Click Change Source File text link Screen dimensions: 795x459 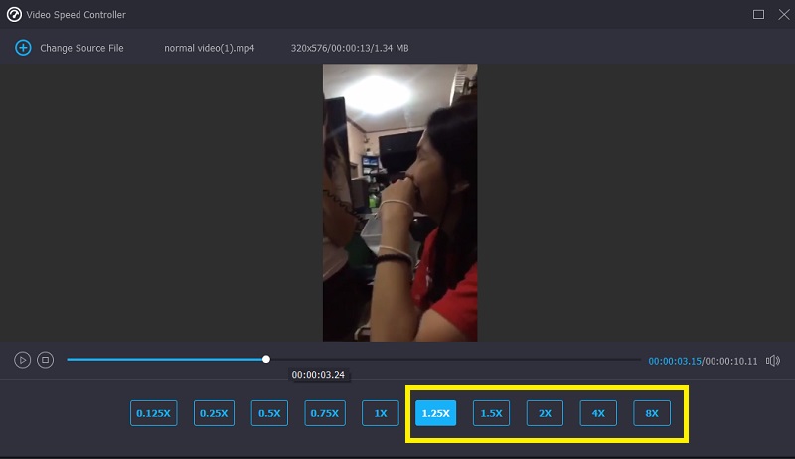point(81,48)
